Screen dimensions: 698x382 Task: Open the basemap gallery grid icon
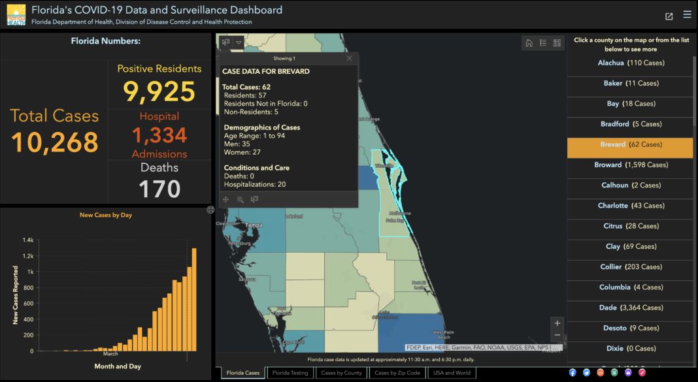click(x=557, y=43)
